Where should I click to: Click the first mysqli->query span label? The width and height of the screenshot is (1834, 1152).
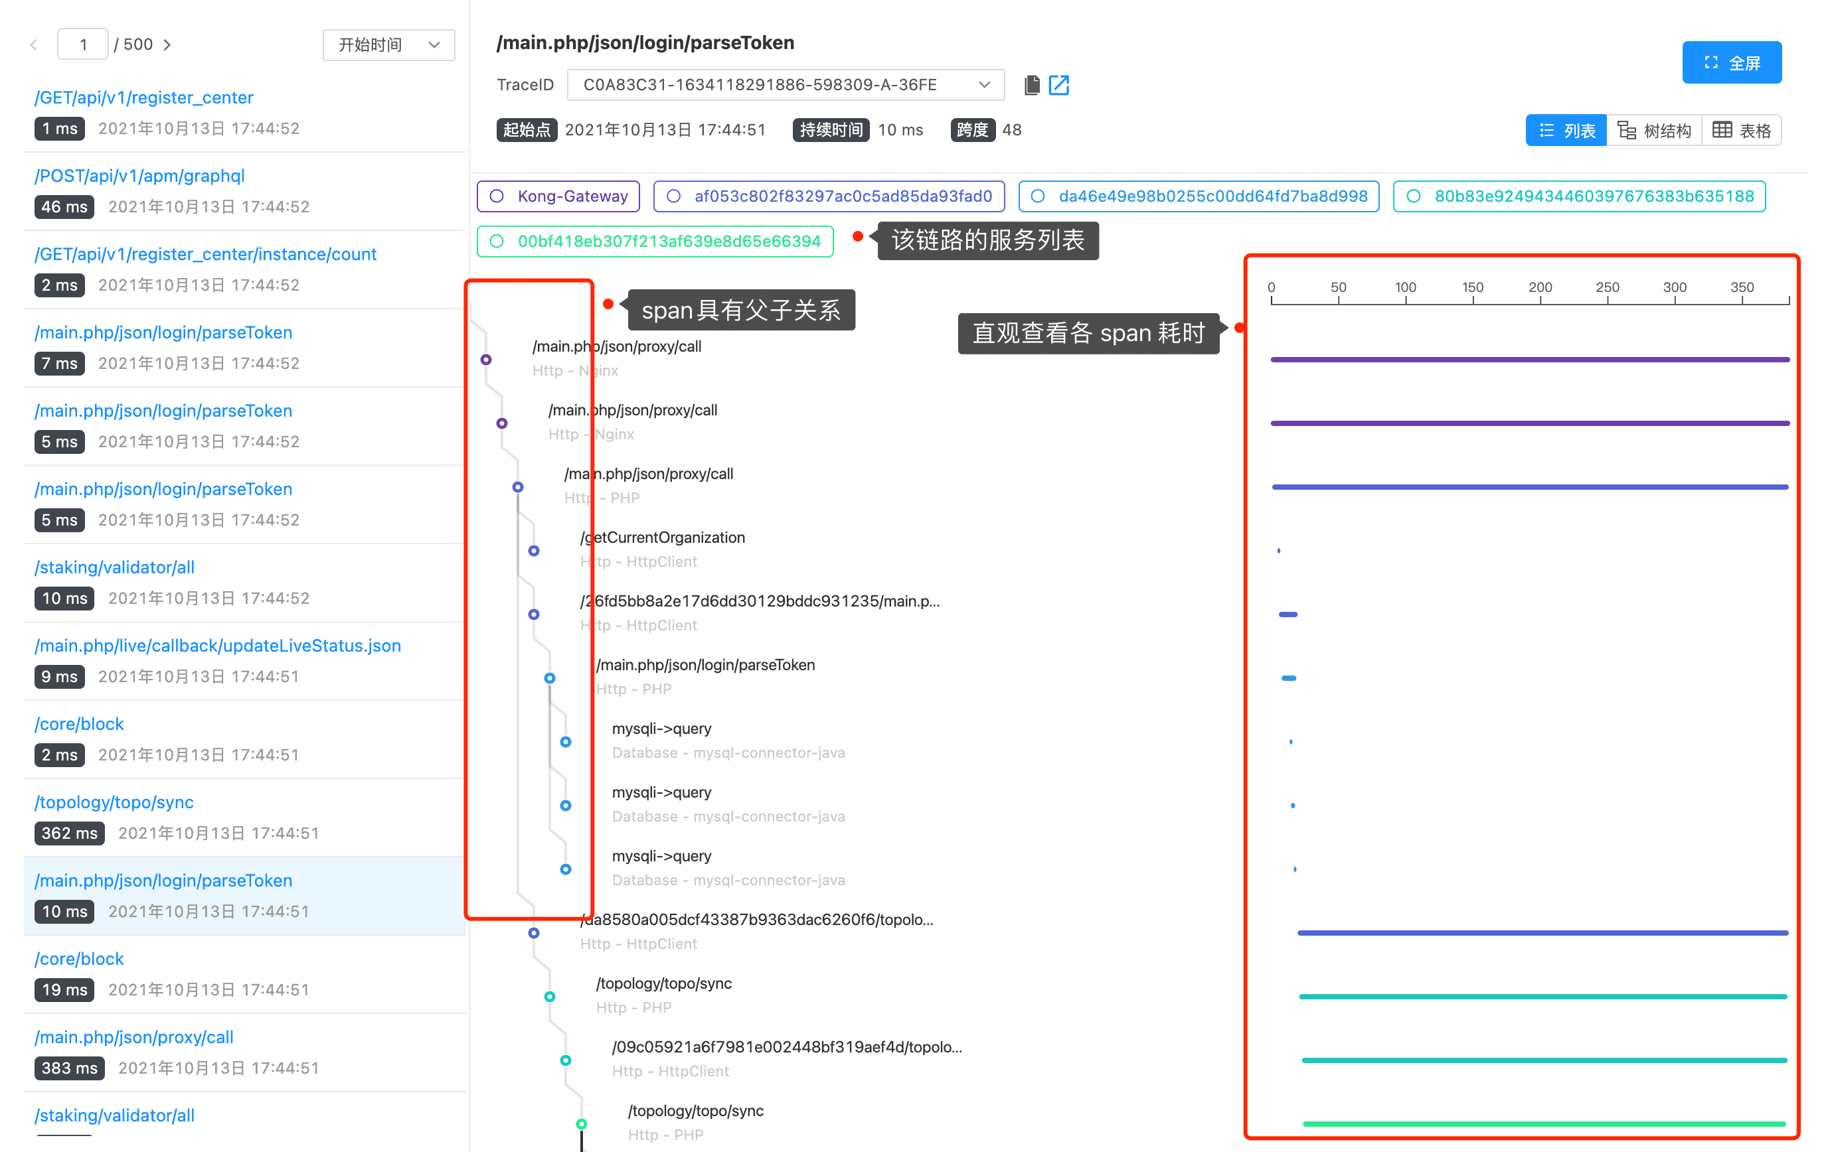[662, 729]
